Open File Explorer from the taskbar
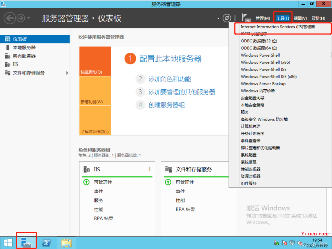 [x=66, y=243]
